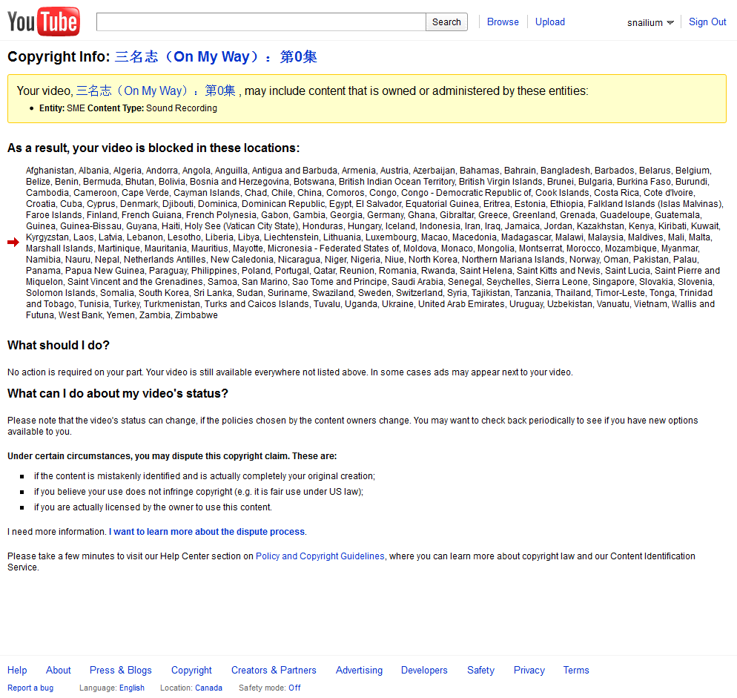Open the Safety footer link
Image resolution: width=737 pixels, height=698 pixels.
[480, 670]
